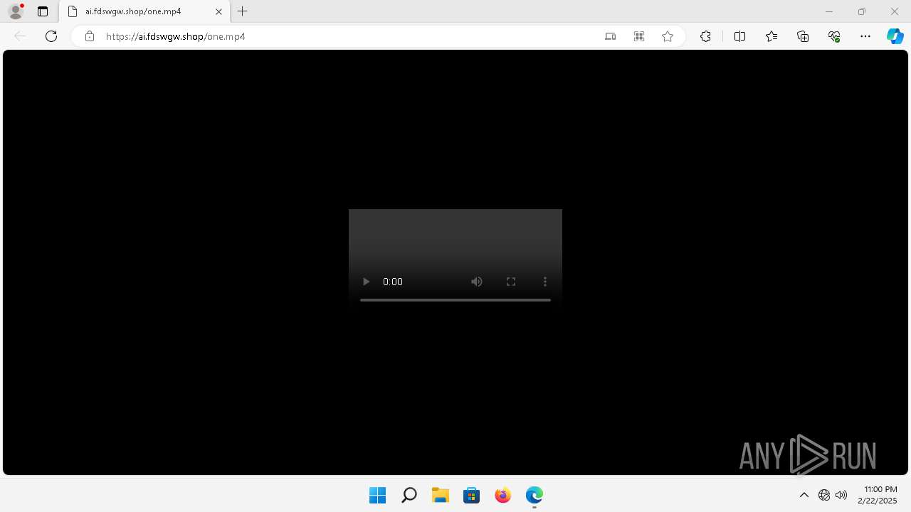Open a new tab with plus button
This screenshot has height=512, width=911.
click(x=243, y=11)
